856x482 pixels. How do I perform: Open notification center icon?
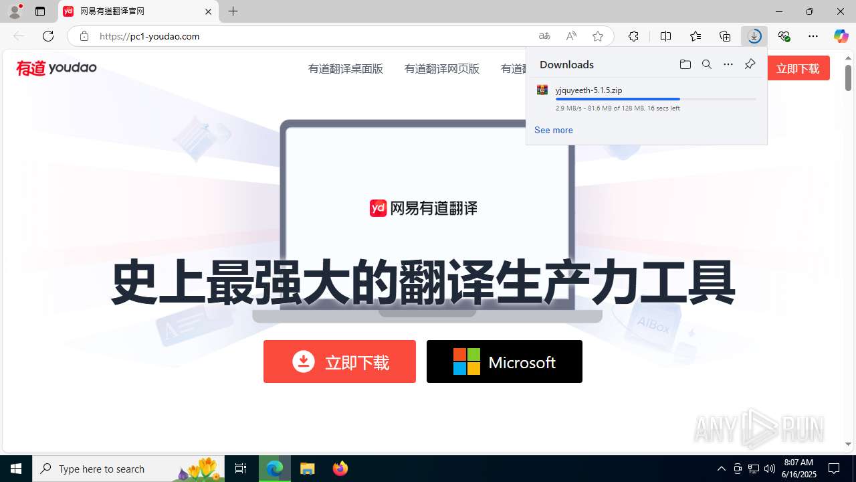pyautogui.click(x=834, y=469)
